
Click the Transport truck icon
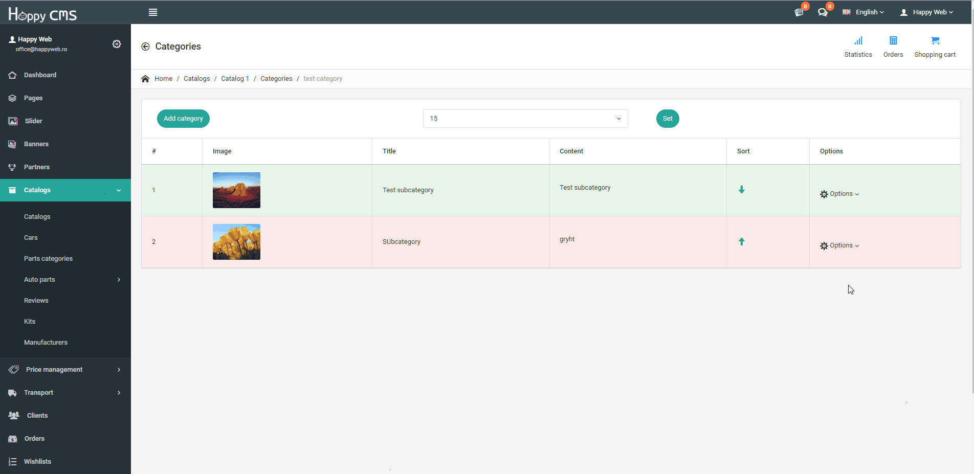(12, 393)
